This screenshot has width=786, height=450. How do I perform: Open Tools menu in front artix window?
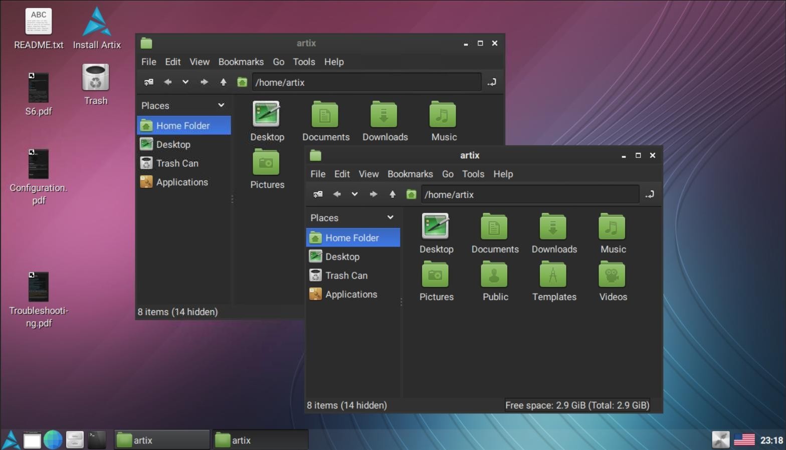[473, 174]
